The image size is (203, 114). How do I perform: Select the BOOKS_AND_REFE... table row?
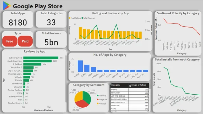coord(130,99)
